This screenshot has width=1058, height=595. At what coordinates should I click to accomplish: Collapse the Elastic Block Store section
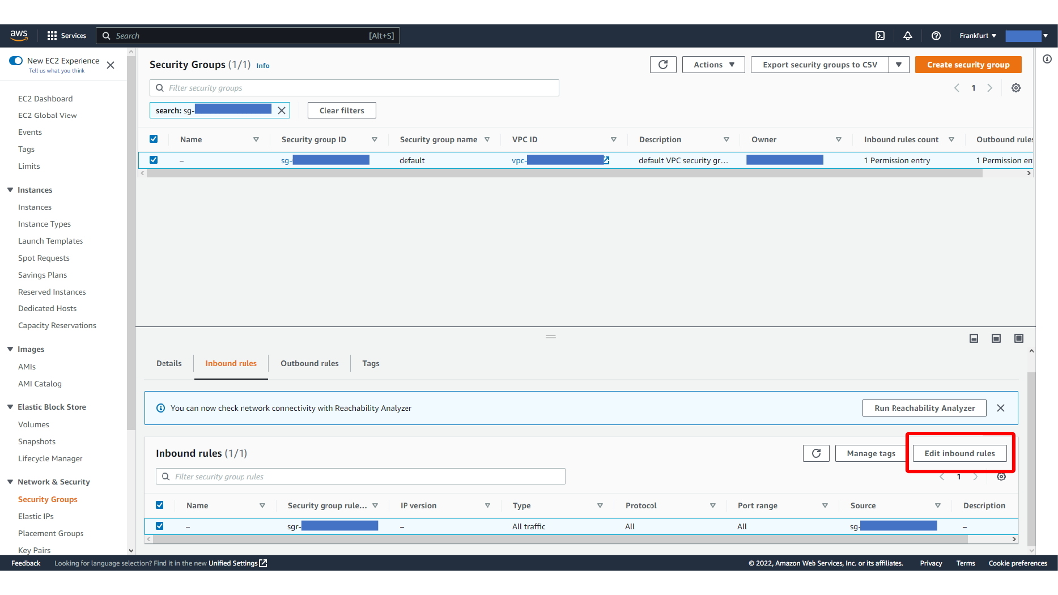[10, 407]
